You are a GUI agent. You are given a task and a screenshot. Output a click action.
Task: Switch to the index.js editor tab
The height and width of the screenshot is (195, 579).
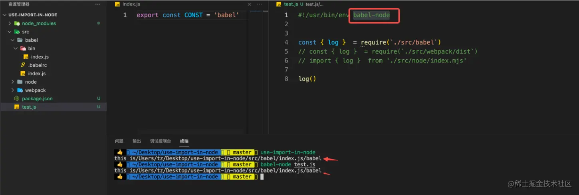(x=131, y=4)
